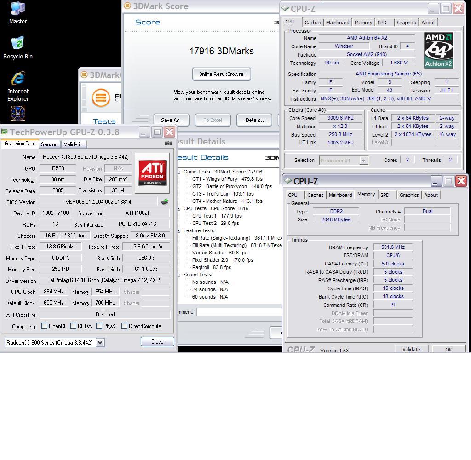Screen dimensions: 471x460
Task: Collapse the CPU Tests tree node
Action: (179, 208)
